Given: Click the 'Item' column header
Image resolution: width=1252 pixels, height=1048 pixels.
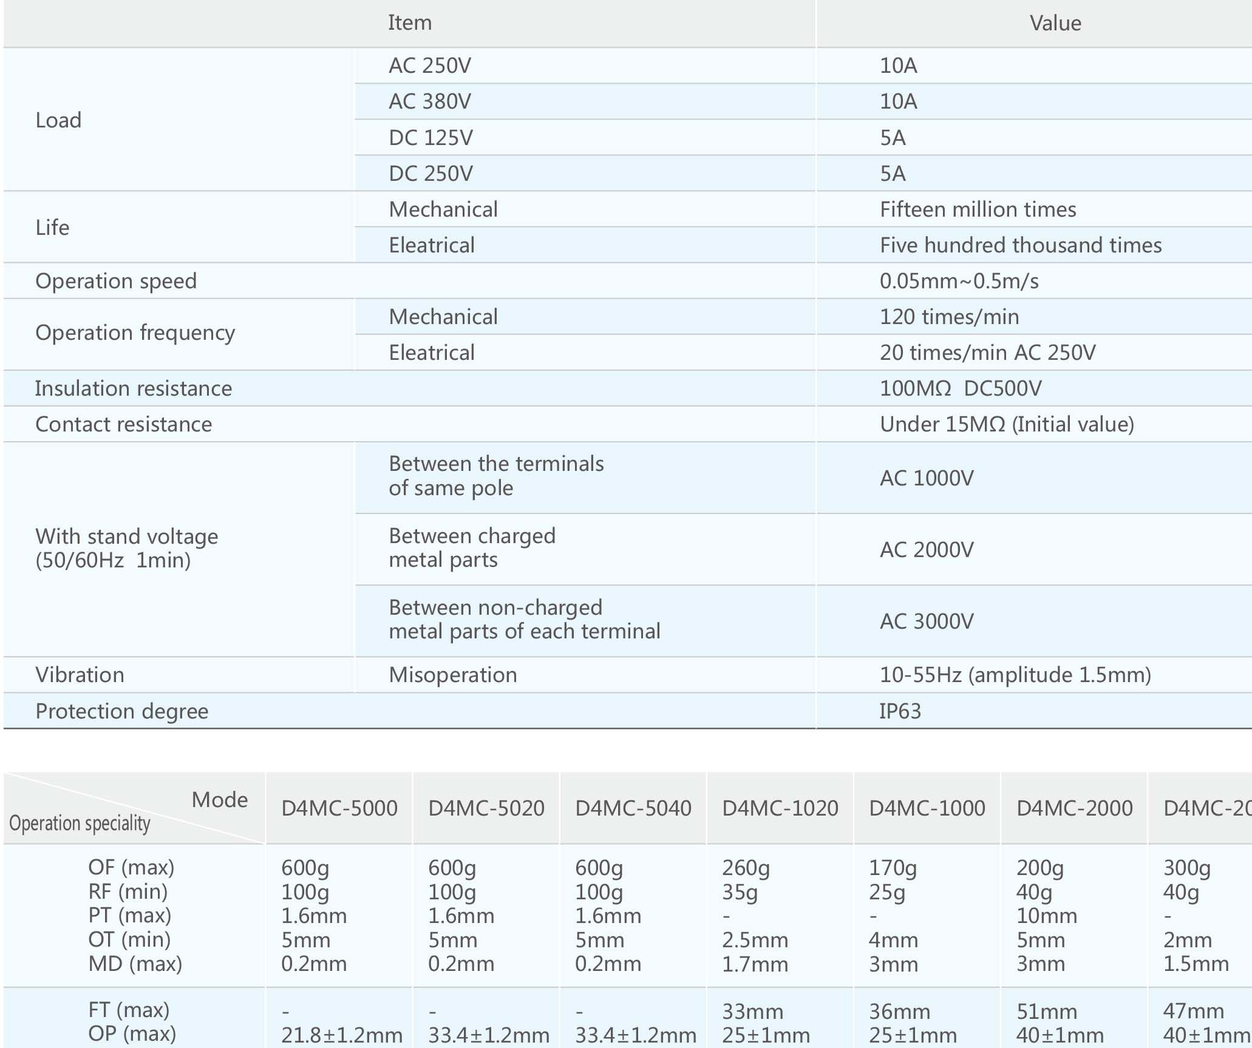Looking at the screenshot, I should [x=410, y=23].
